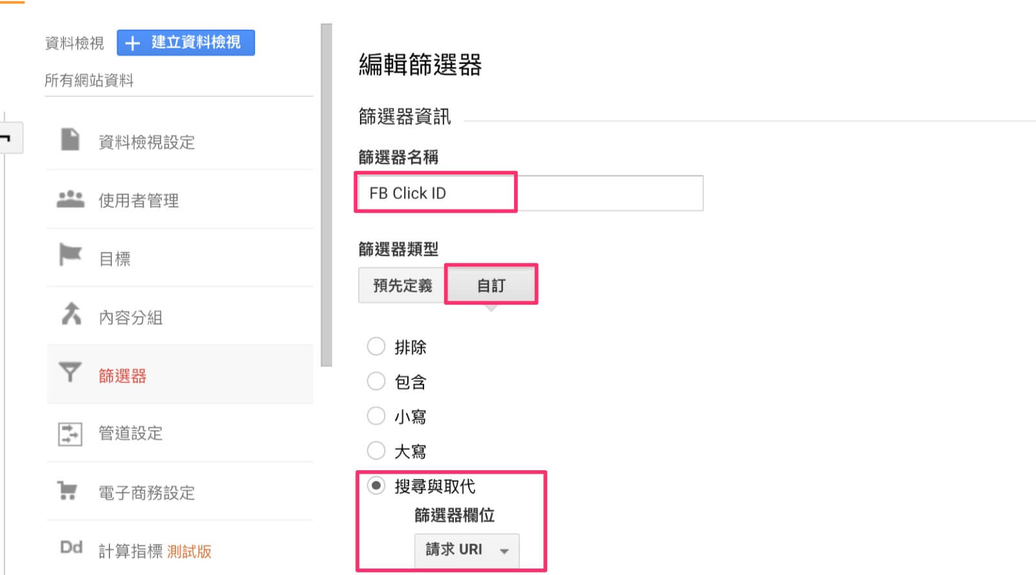Image resolution: width=1036 pixels, height=575 pixels.
Task: Switch to the 預先定義 filter type tab
Action: [402, 285]
